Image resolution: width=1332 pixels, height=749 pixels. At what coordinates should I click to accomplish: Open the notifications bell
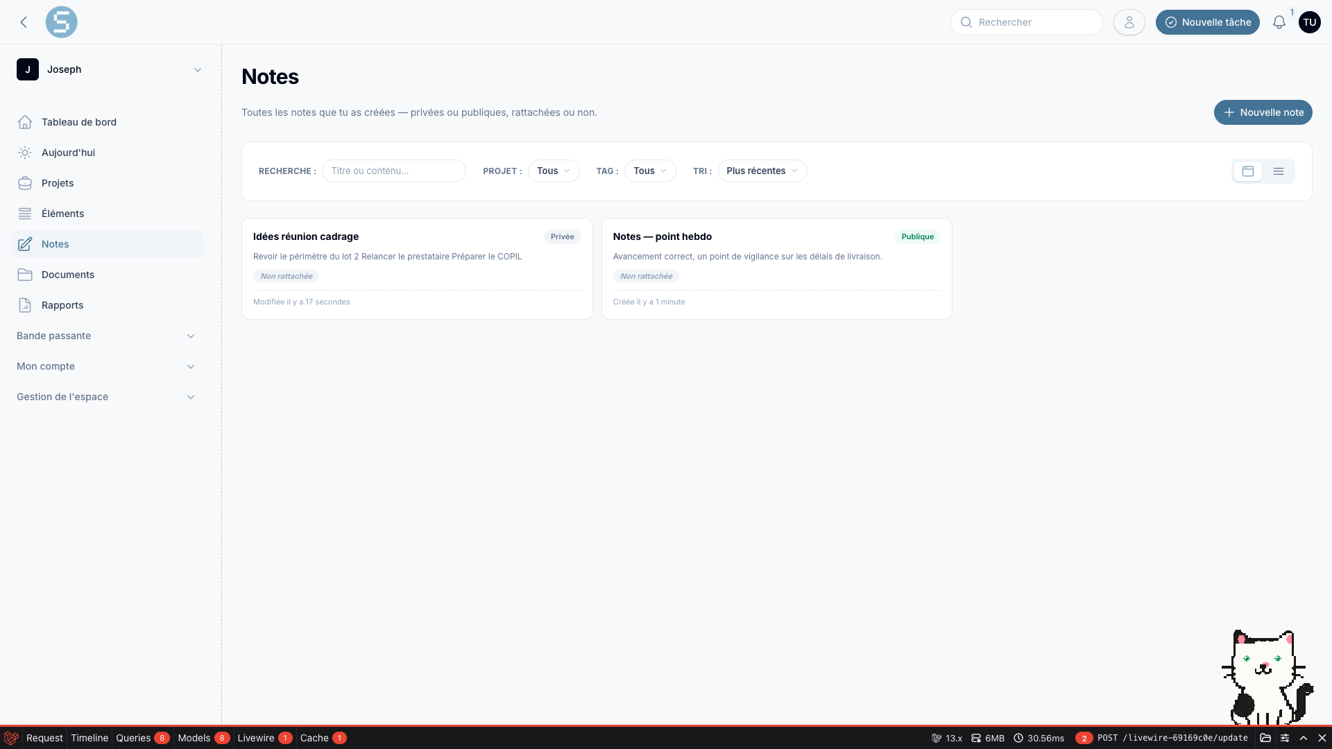(1279, 22)
